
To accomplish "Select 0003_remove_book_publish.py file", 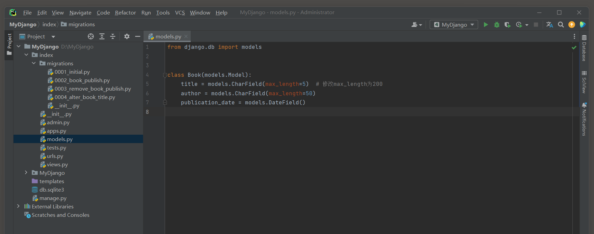I will pyautogui.click(x=93, y=89).
